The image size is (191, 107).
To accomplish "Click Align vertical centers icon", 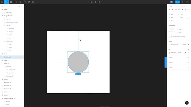I will pyautogui.click(x=182, y=10).
